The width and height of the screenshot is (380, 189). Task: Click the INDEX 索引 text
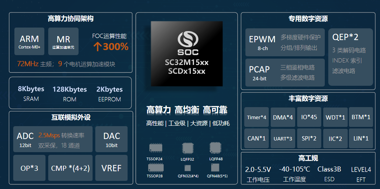(x=347, y=61)
